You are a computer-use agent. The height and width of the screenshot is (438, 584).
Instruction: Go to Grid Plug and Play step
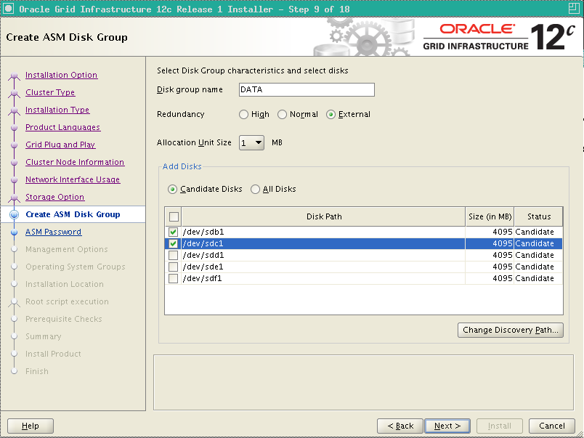[x=60, y=145]
